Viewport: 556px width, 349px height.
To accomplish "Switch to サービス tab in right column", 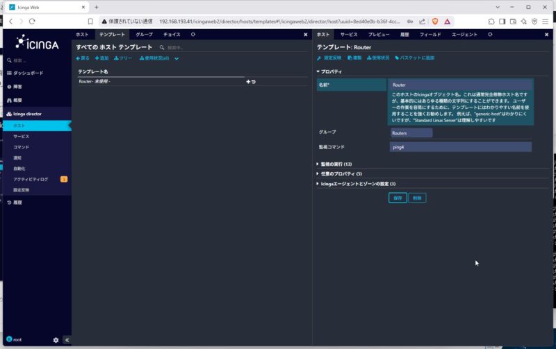I will pyautogui.click(x=349, y=34).
